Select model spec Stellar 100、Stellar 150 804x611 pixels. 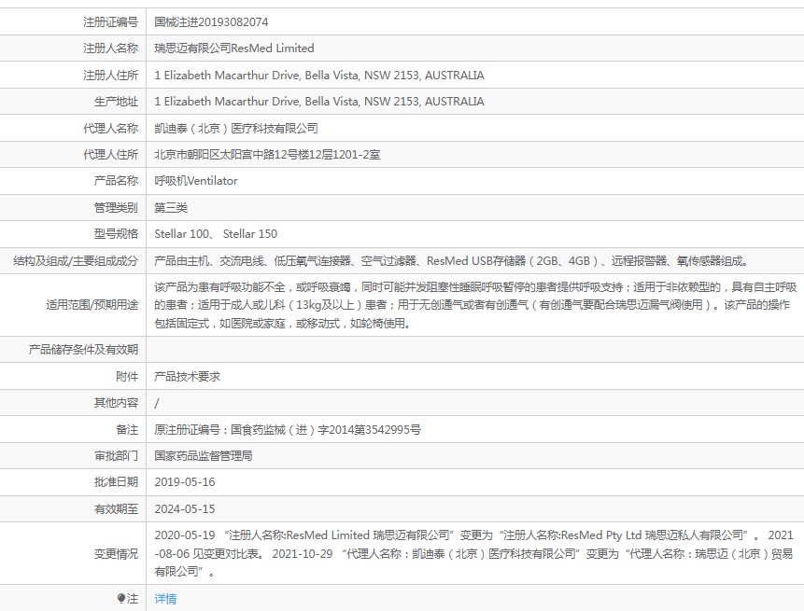(x=216, y=234)
